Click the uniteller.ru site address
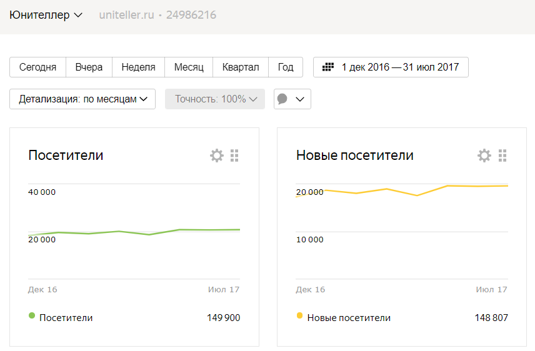The width and height of the screenshot is (535, 351). coord(127,15)
